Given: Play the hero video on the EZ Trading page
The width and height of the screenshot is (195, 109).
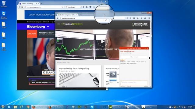Looking at the screenshot, I should [x=102, y=42].
